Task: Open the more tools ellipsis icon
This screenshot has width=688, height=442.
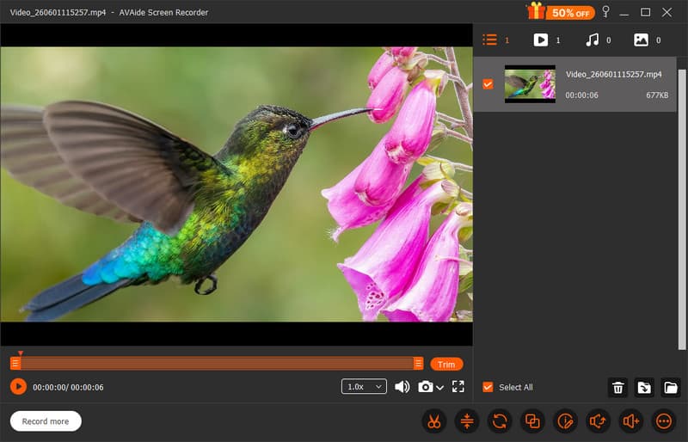Action: click(663, 421)
